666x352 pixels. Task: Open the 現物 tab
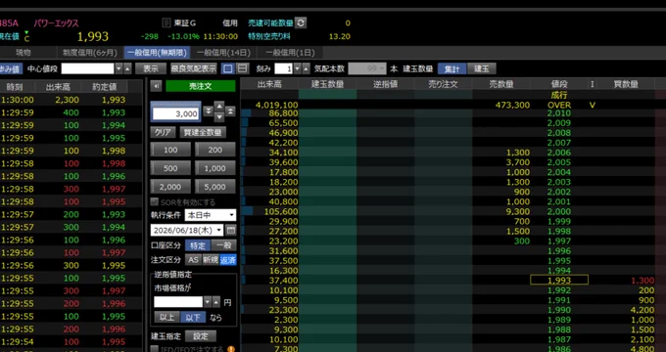tap(24, 53)
